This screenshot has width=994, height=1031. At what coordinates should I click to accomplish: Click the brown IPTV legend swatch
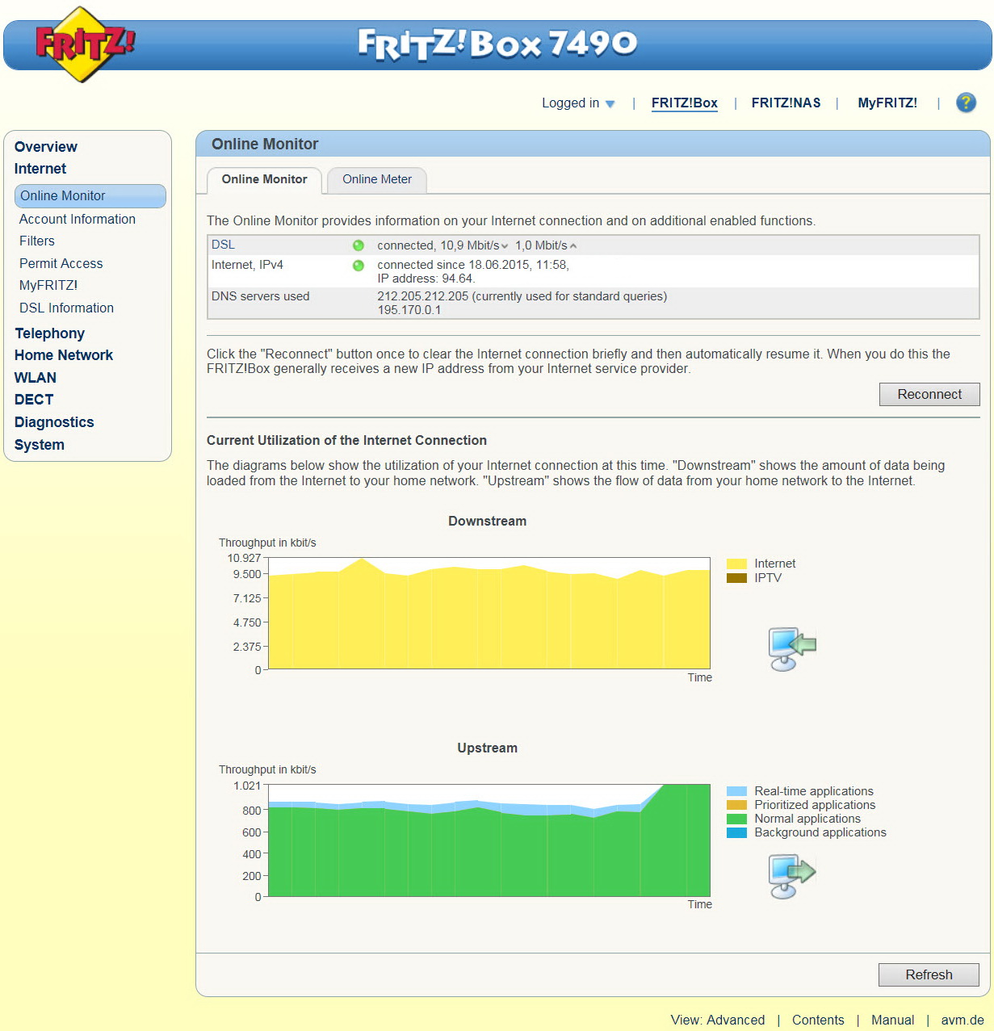[736, 578]
